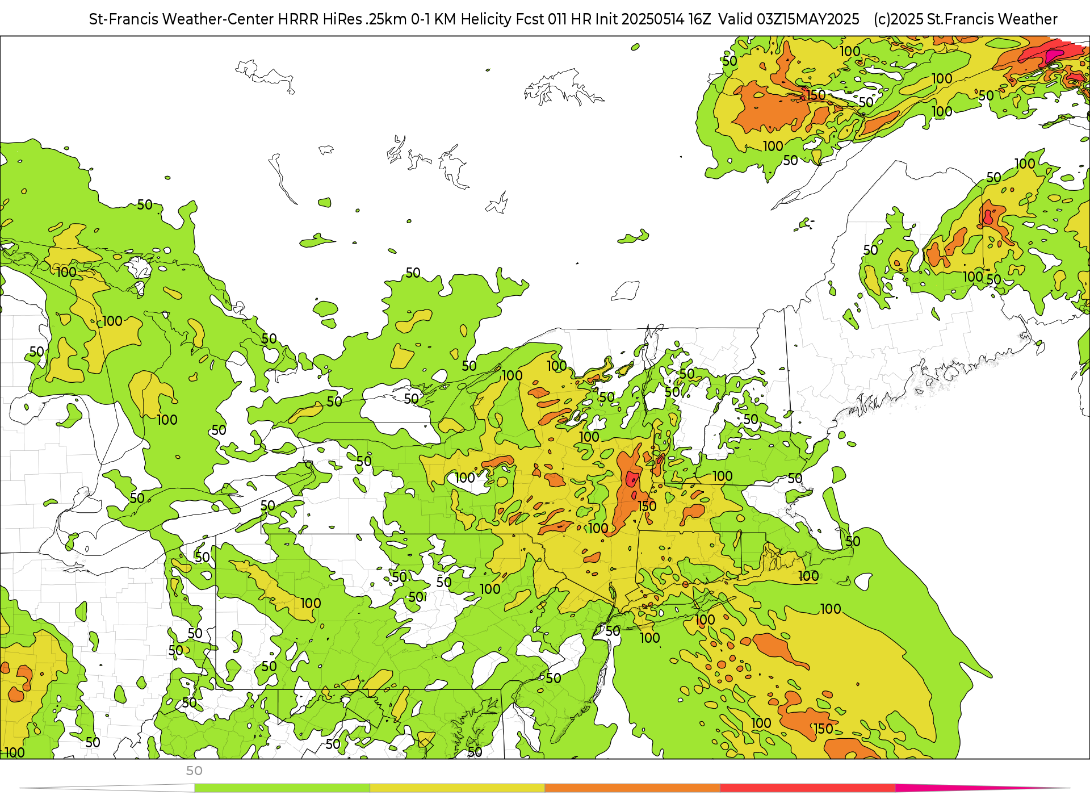Click the green segment of the color bar
The image size is (1090, 795).
[282, 788]
